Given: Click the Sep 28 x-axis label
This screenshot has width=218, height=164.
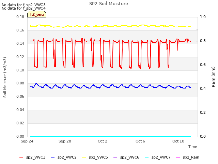Looking at the screenshot, I should 65,141.
